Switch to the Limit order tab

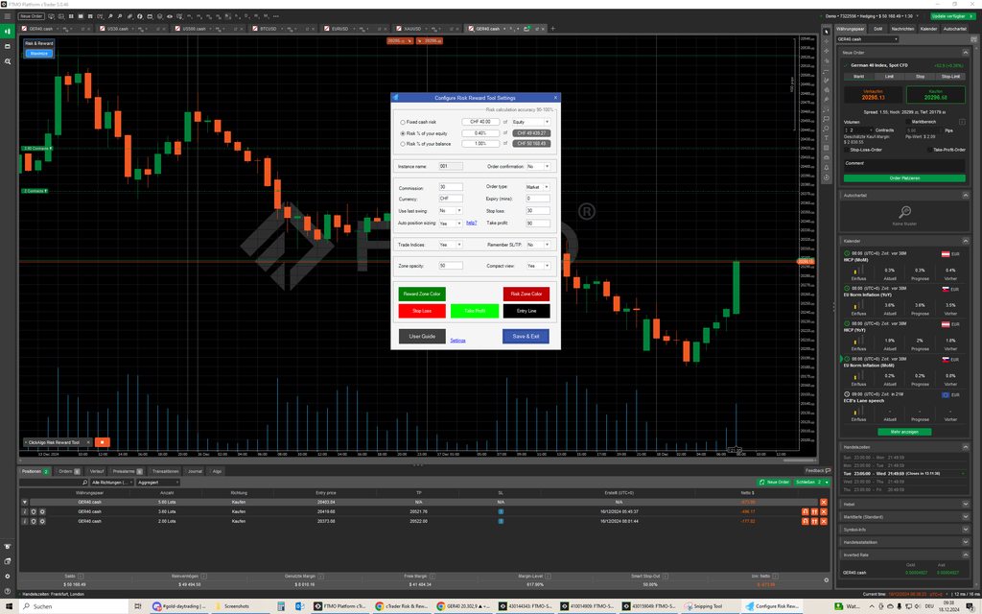tap(889, 77)
